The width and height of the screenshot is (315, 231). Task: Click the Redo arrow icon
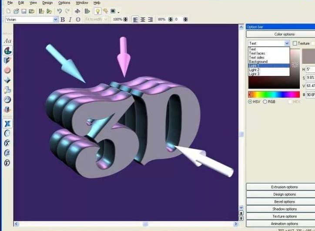tap(67, 11)
